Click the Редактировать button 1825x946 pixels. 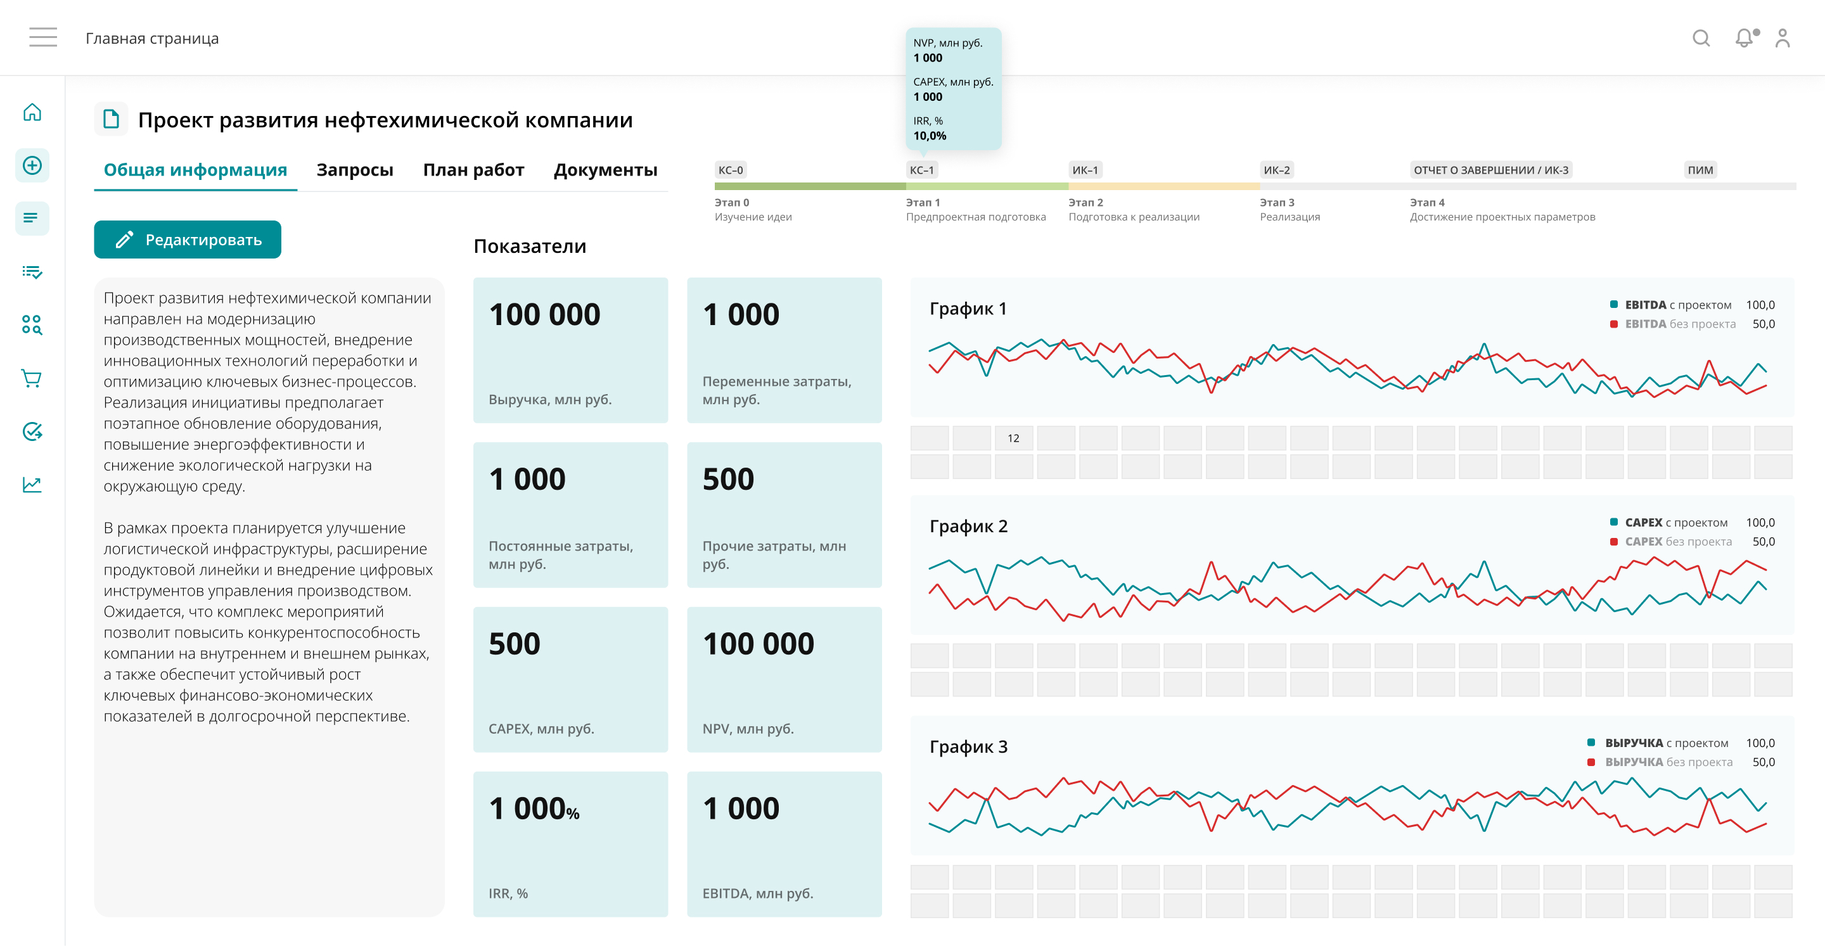tap(188, 240)
